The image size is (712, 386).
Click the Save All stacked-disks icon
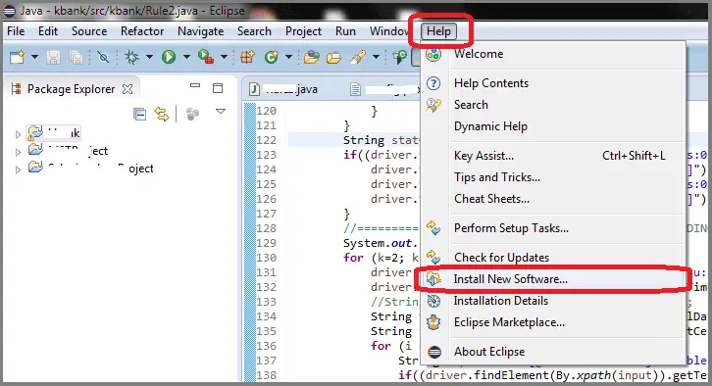coord(76,57)
